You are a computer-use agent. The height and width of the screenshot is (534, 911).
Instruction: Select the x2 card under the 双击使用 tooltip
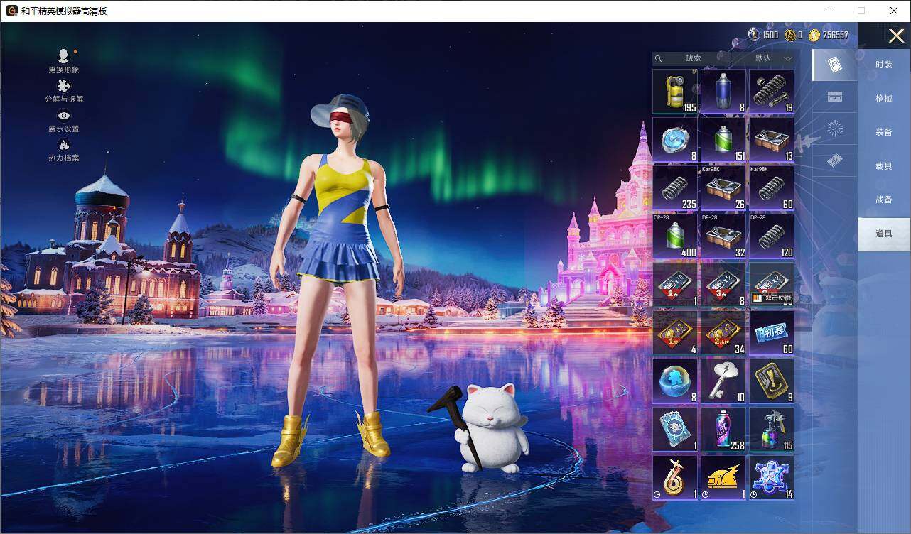[772, 284]
